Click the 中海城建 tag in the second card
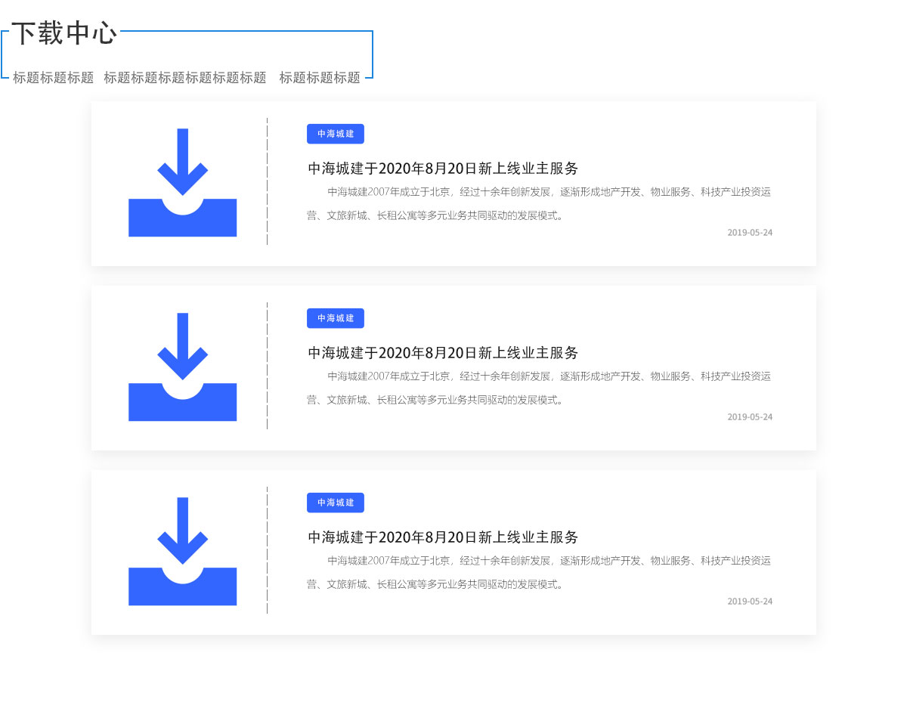The height and width of the screenshot is (718, 907). (336, 318)
